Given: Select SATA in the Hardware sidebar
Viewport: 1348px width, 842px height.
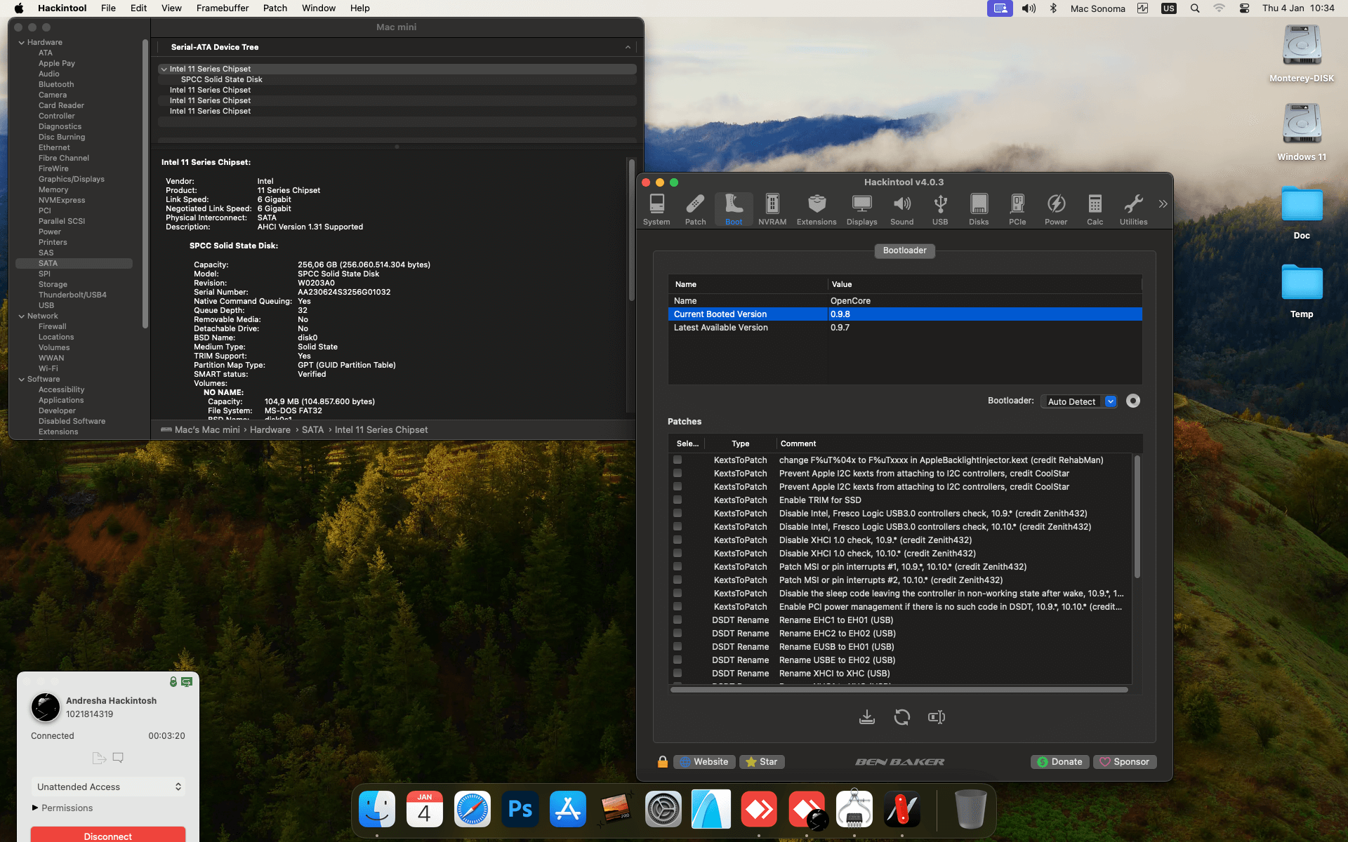Looking at the screenshot, I should tap(48, 264).
